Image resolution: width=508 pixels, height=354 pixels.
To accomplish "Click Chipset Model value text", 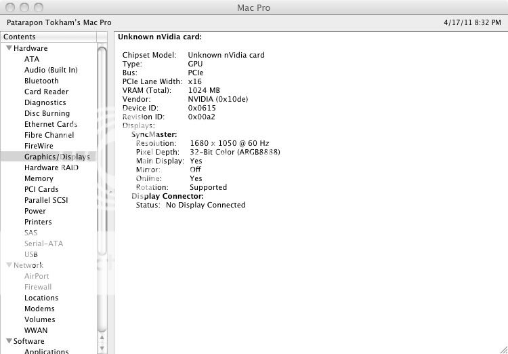I will click(x=226, y=55).
